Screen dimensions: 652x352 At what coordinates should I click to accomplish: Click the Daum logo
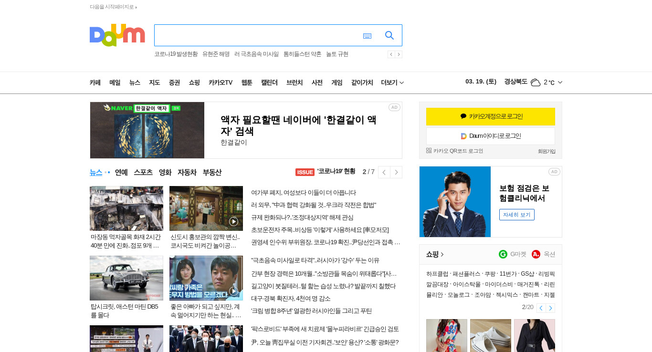(x=117, y=35)
